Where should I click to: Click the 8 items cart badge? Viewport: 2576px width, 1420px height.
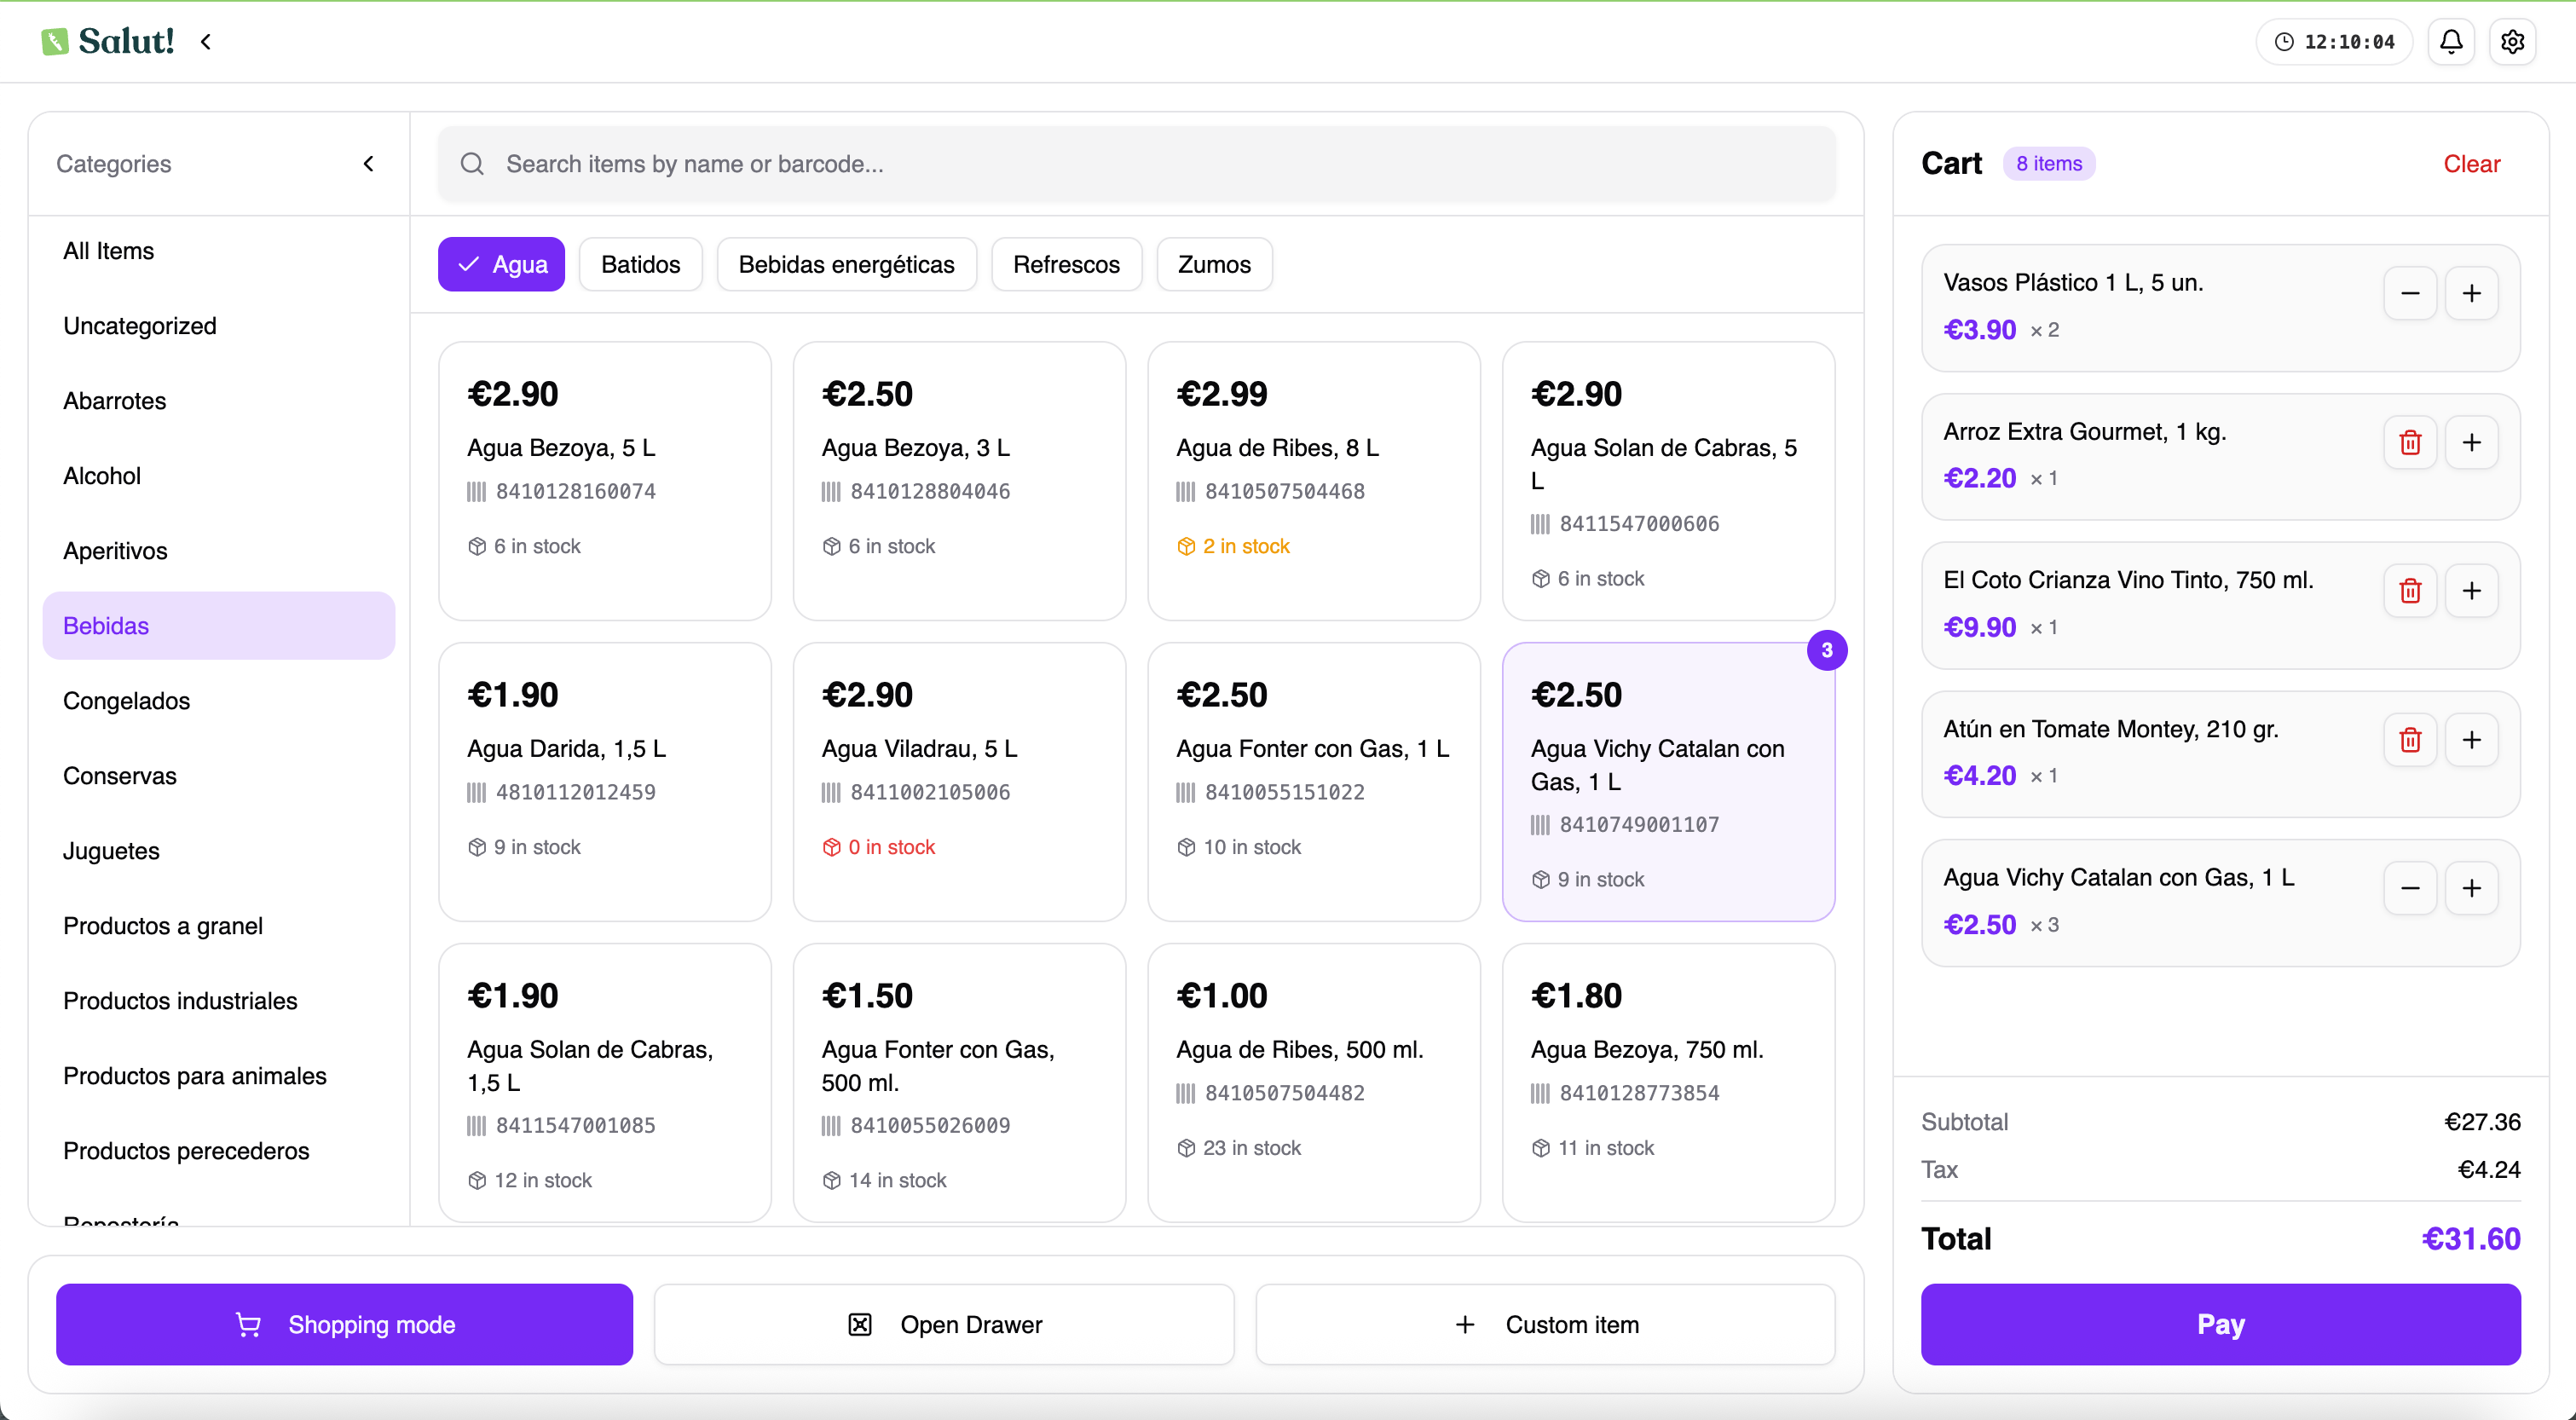tap(2049, 163)
